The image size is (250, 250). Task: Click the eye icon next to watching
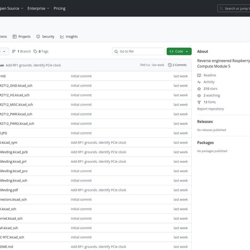(199, 95)
